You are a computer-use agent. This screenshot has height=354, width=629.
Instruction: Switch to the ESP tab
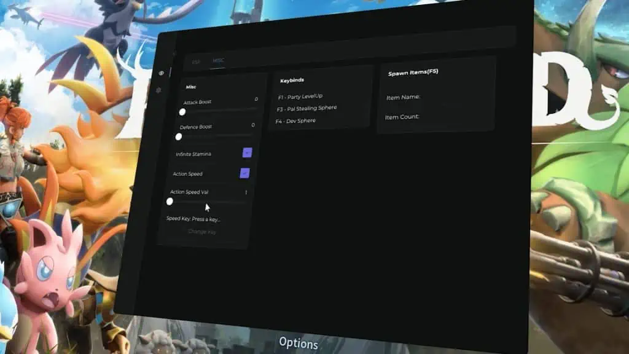196,62
